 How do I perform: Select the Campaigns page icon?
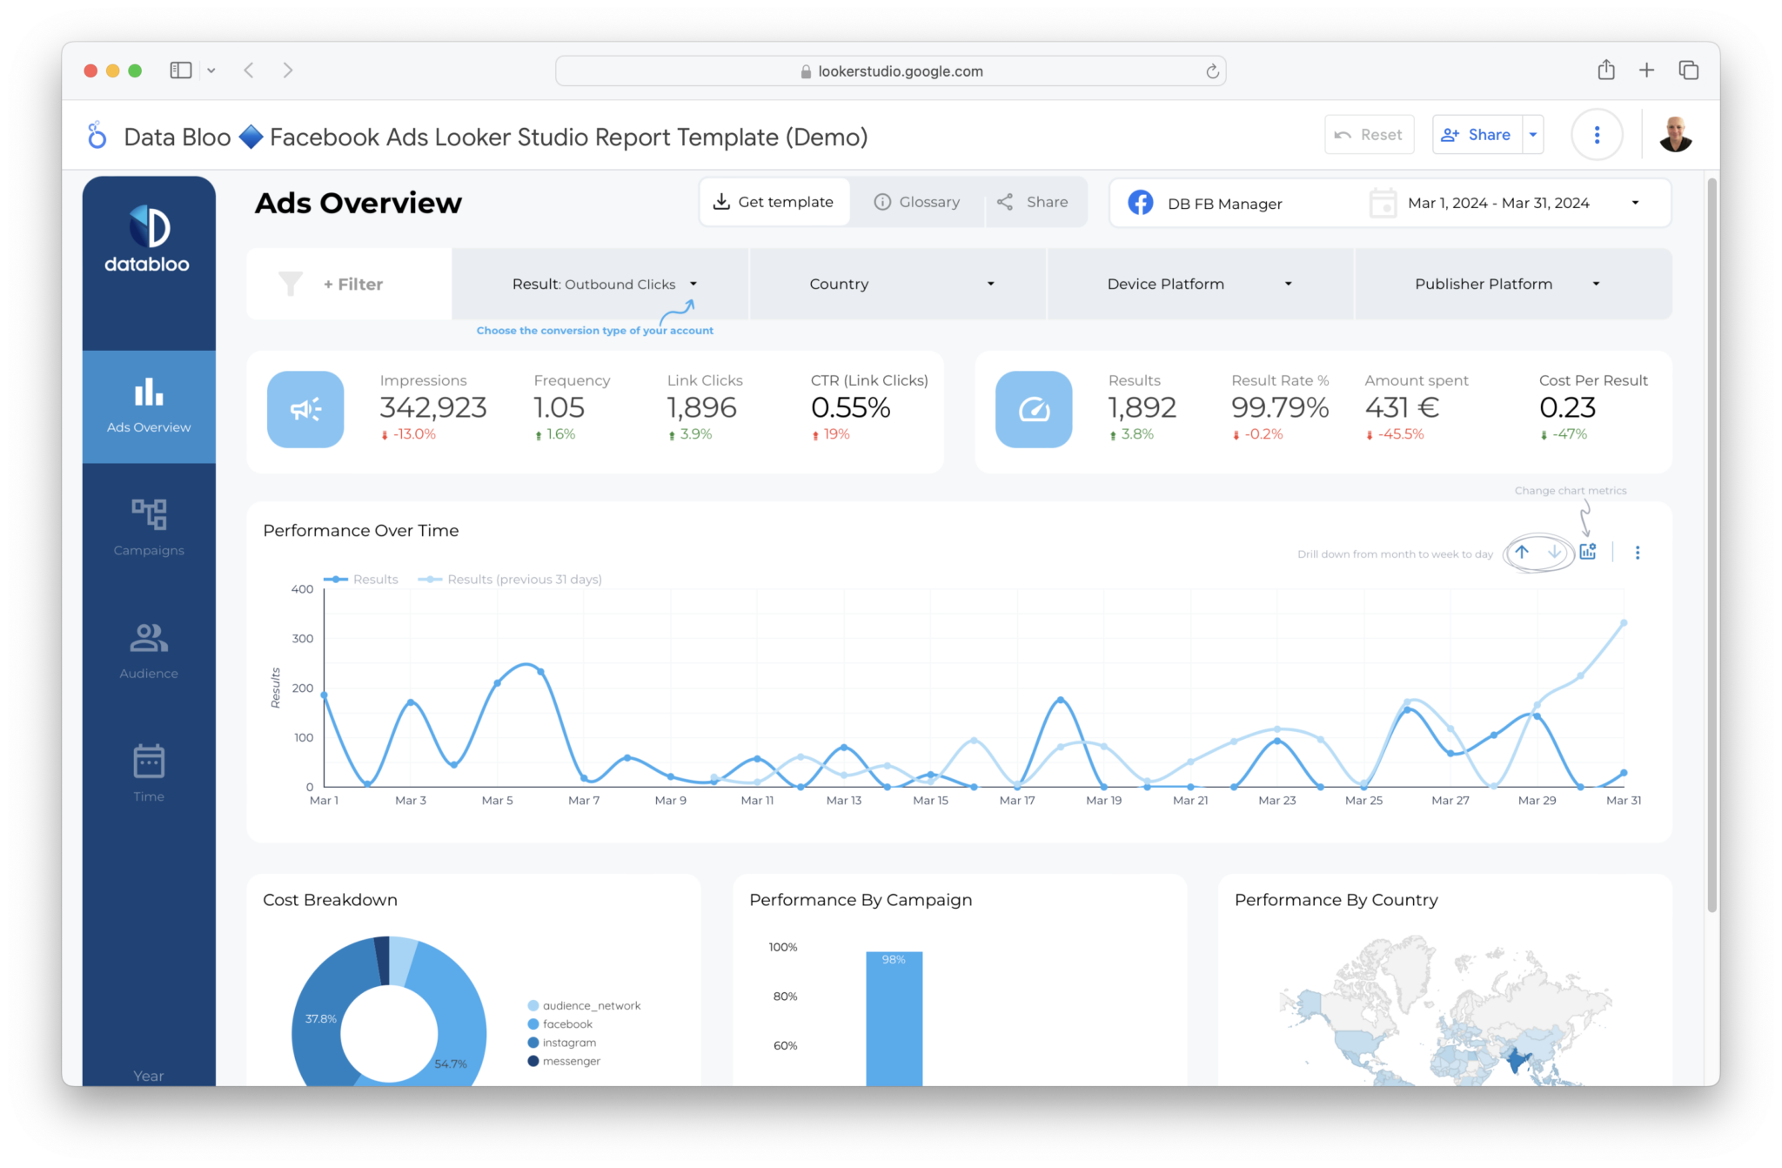tap(148, 527)
